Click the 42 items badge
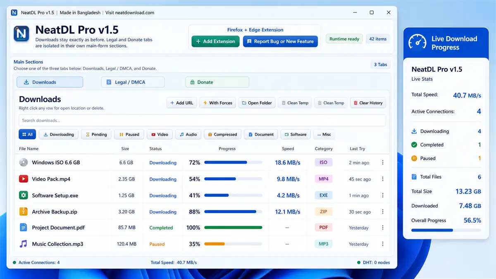 378,39
